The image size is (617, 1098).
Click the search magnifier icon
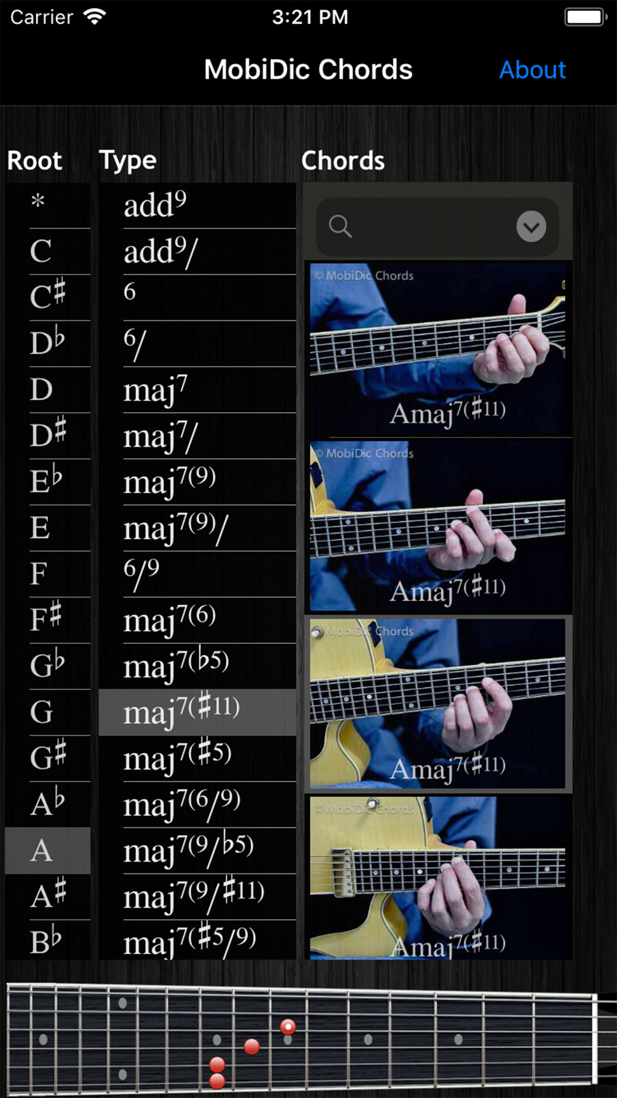pos(340,227)
